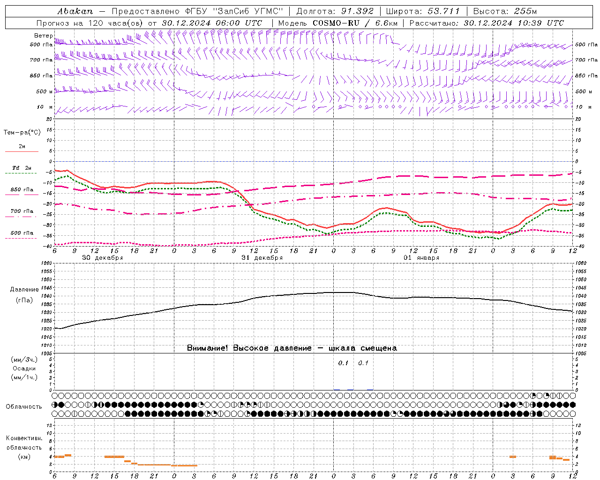The width and height of the screenshot is (600, 480).
Task: Select the 30 декабря date label
Action: [103, 258]
